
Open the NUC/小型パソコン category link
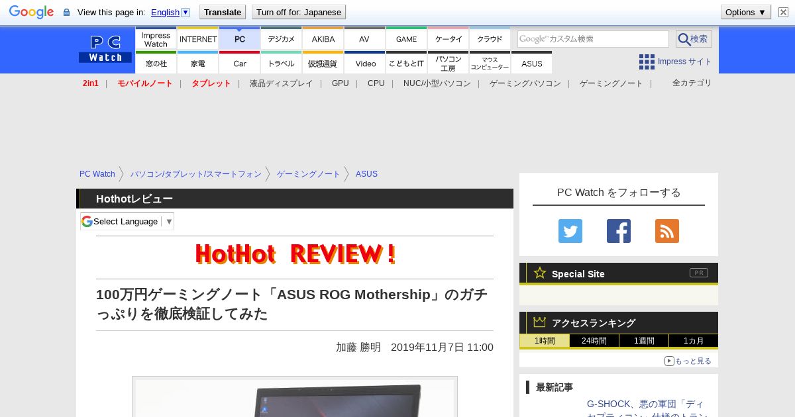(437, 83)
